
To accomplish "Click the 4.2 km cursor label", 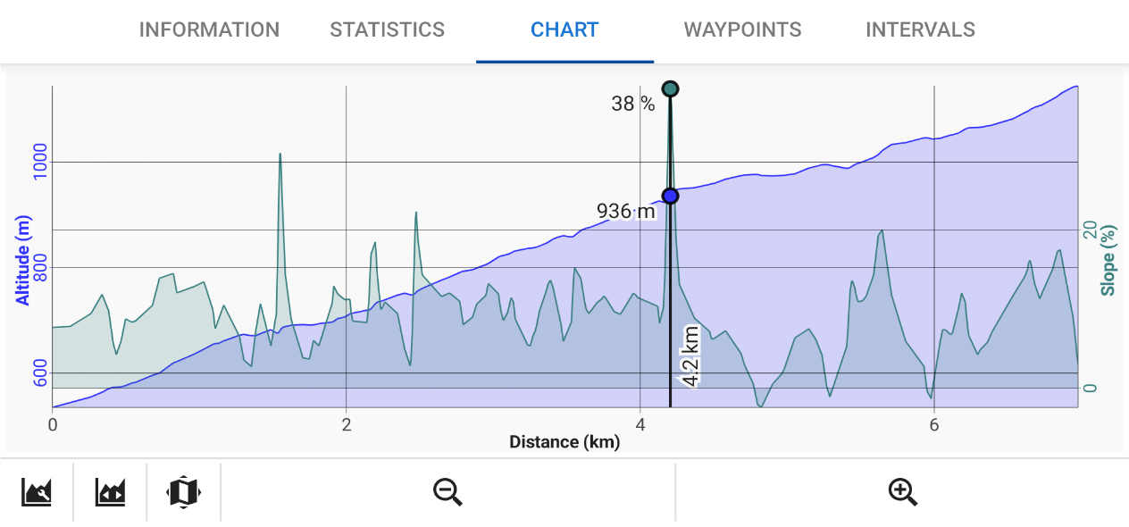I will (x=690, y=357).
